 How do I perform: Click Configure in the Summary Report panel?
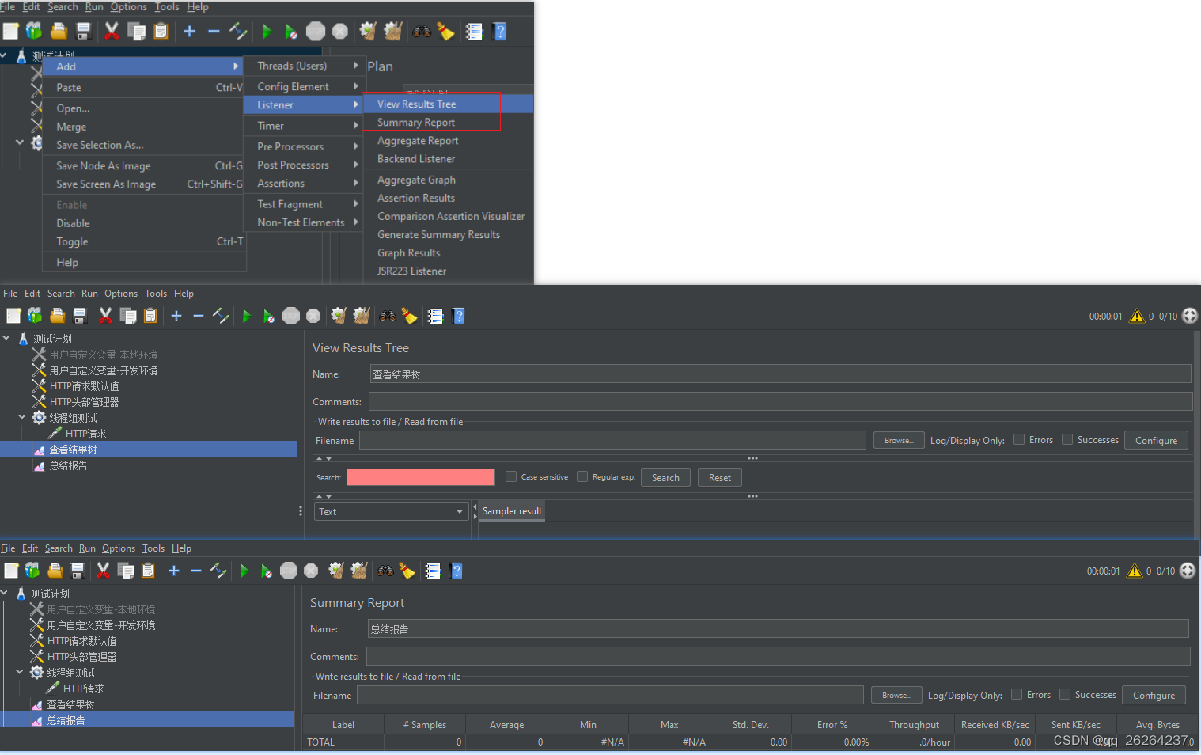[1154, 695]
